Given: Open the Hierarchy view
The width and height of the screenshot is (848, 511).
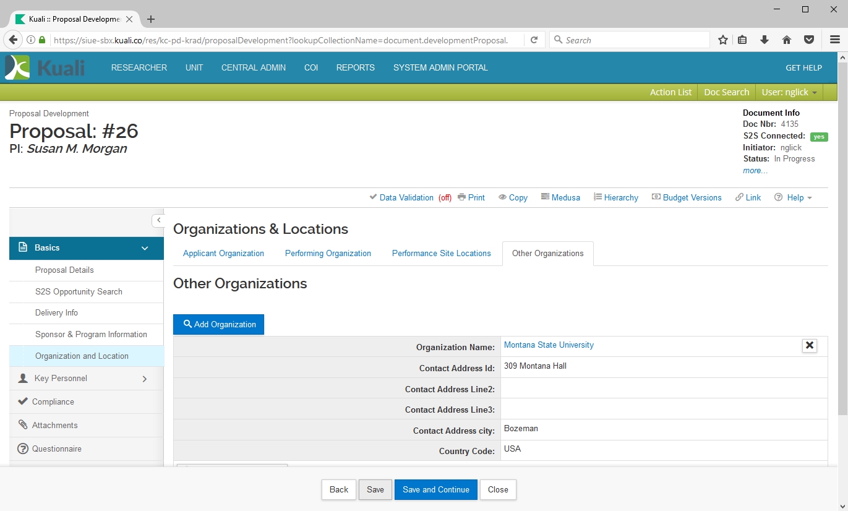Looking at the screenshot, I should pos(615,197).
